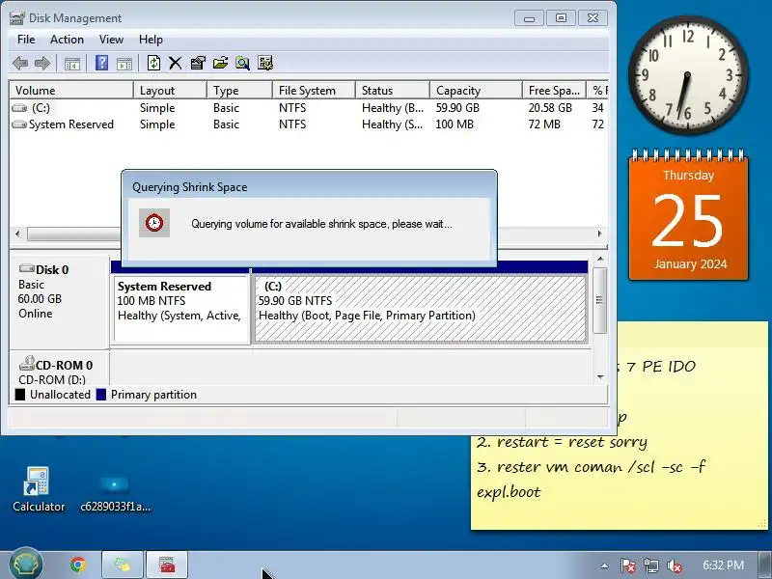Click the volume list scroll-right arrow
The width and height of the screenshot is (772, 579).
click(599, 234)
